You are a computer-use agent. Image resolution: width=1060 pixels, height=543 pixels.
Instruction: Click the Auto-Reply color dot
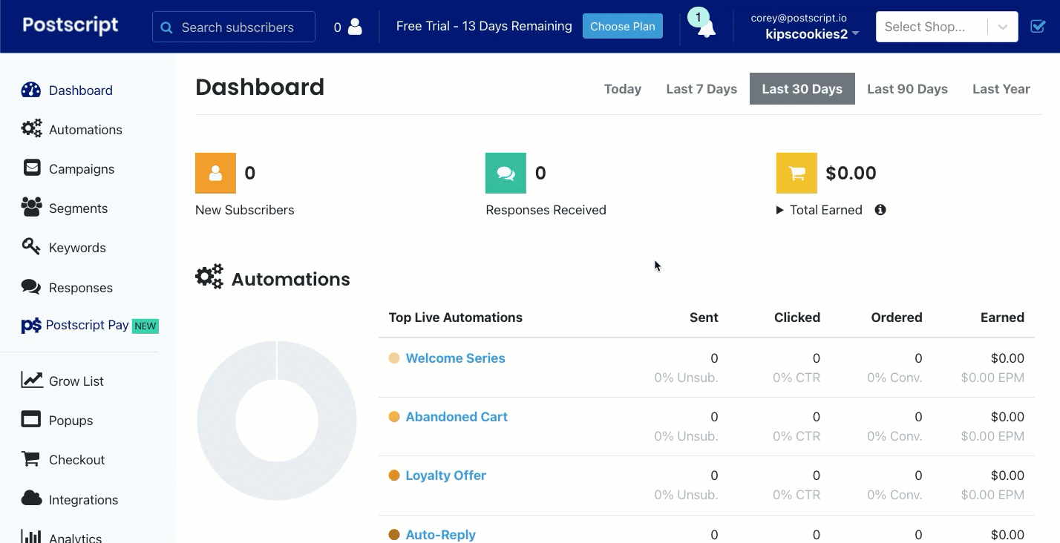394,534
